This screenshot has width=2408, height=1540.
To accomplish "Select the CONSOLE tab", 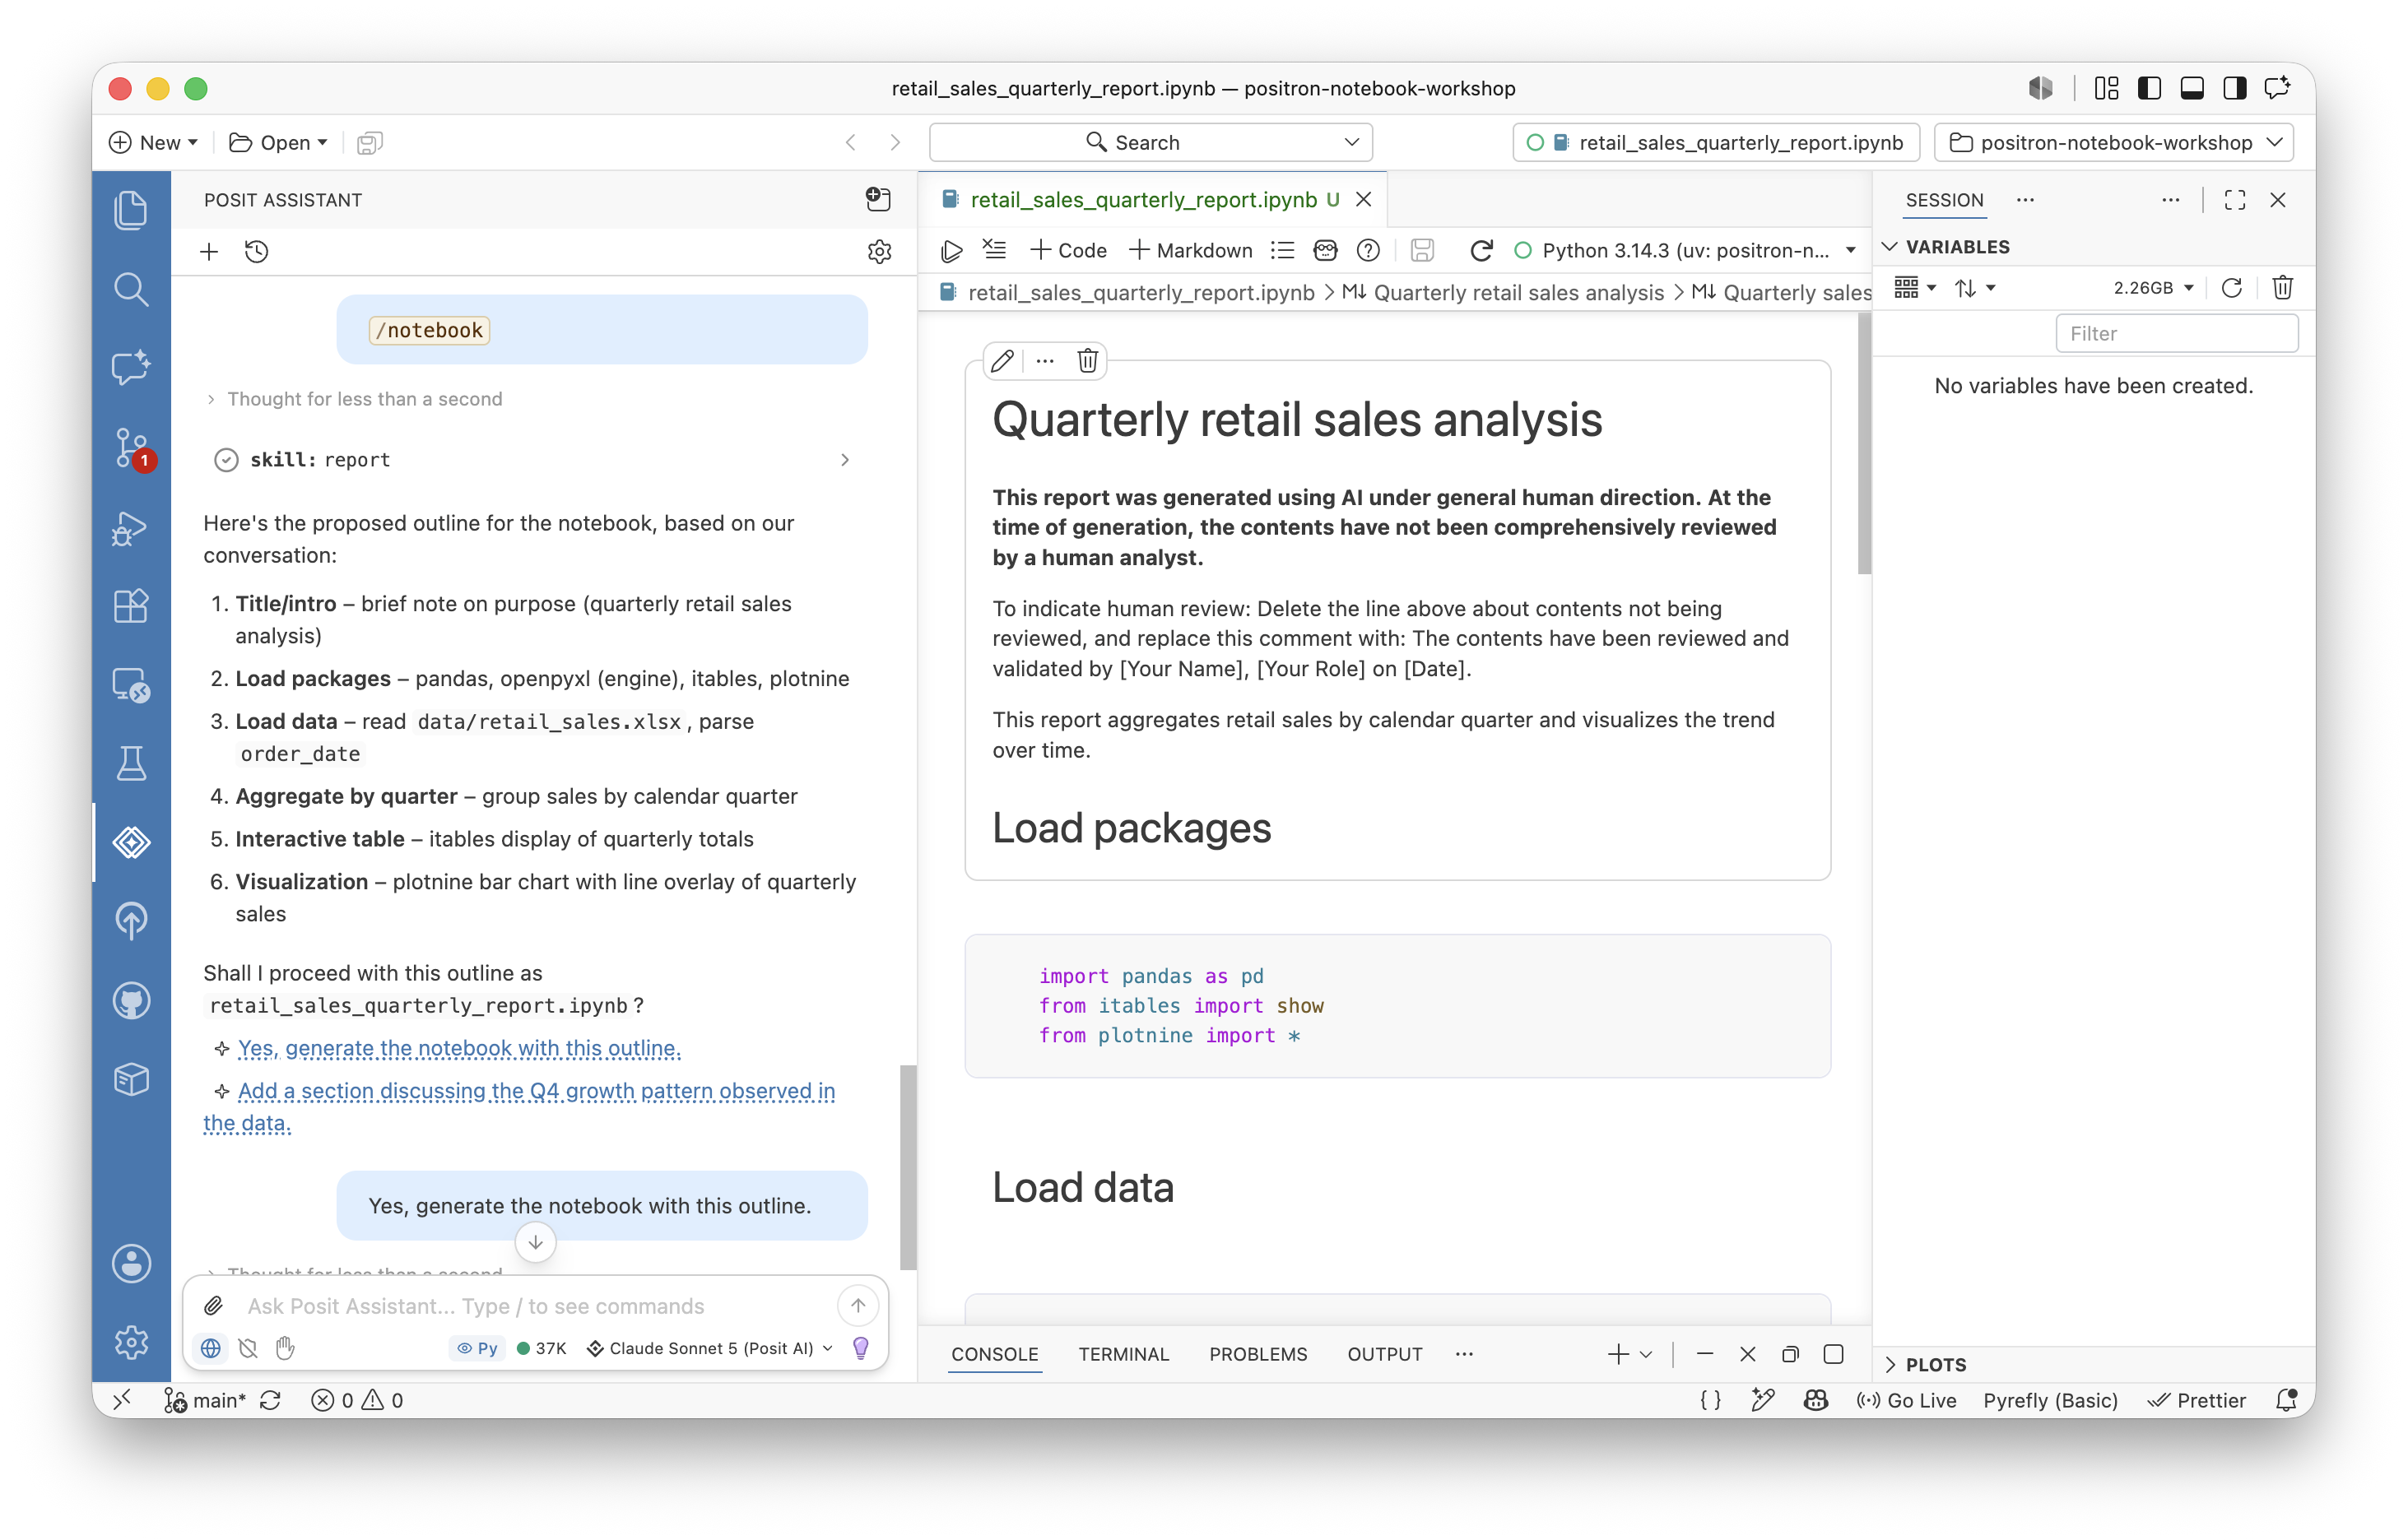I will pos(994,1354).
